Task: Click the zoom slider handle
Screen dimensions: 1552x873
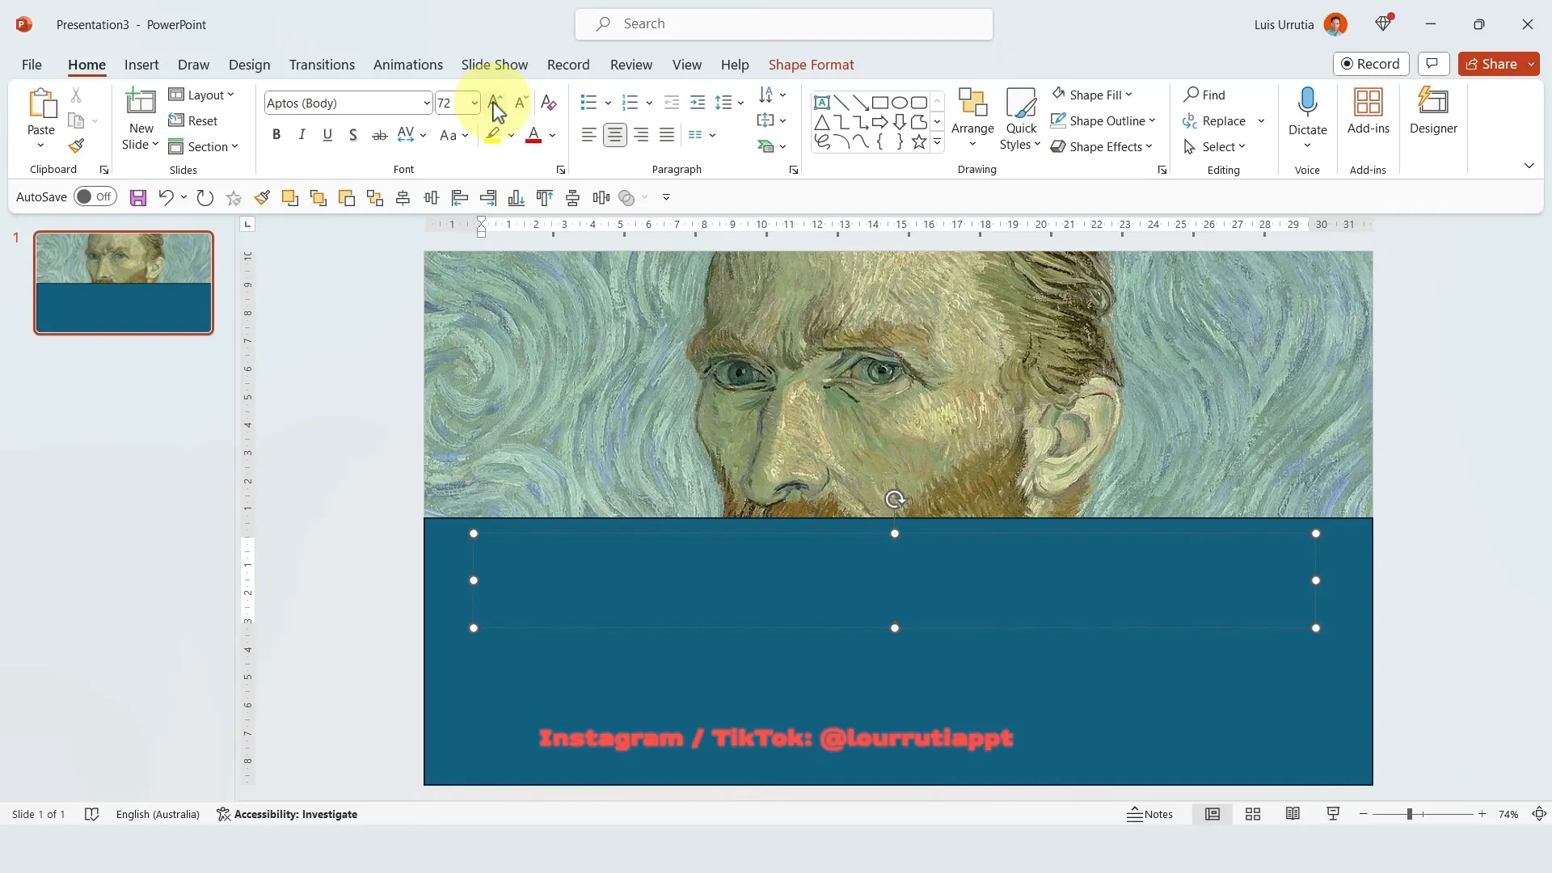Action: (1409, 814)
